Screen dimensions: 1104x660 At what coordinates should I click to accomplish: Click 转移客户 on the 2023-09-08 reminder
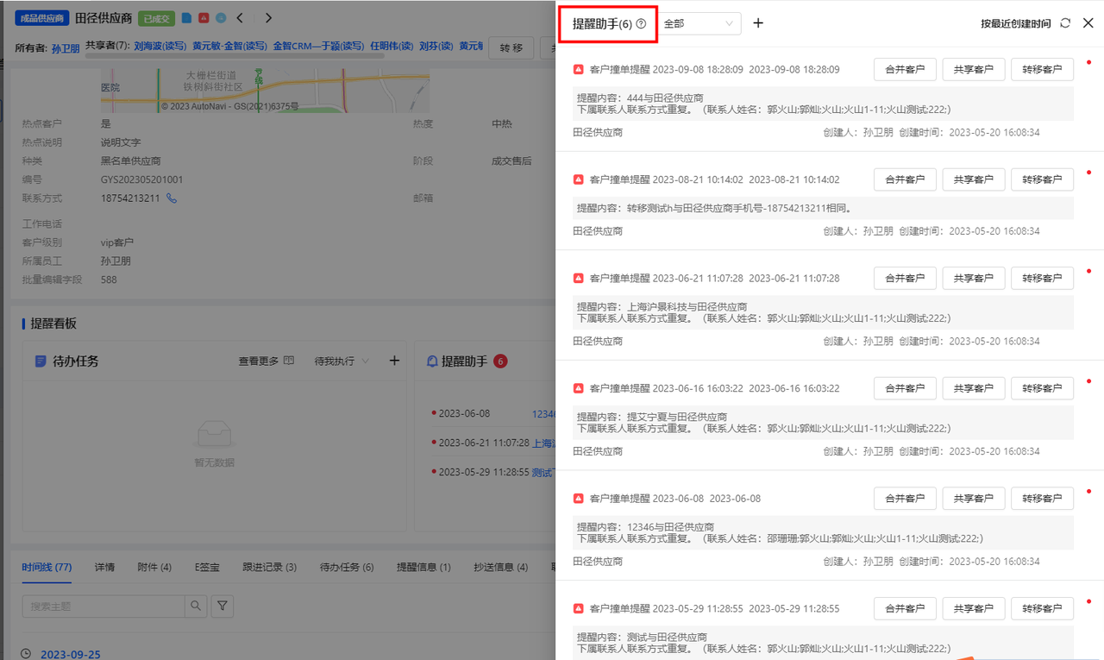coord(1042,69)
